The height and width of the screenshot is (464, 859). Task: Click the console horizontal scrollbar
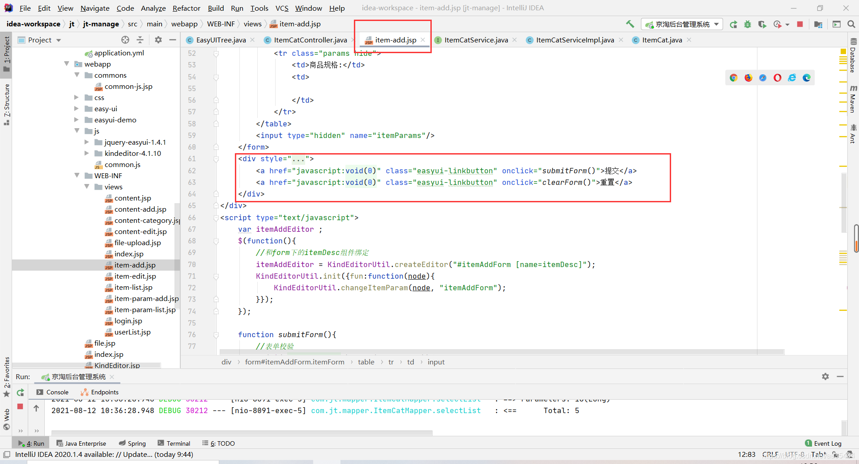click(242, 432)
